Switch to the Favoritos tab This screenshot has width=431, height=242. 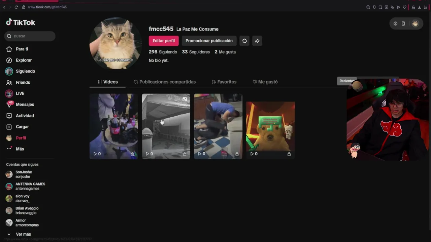click(x=224, y=82)
